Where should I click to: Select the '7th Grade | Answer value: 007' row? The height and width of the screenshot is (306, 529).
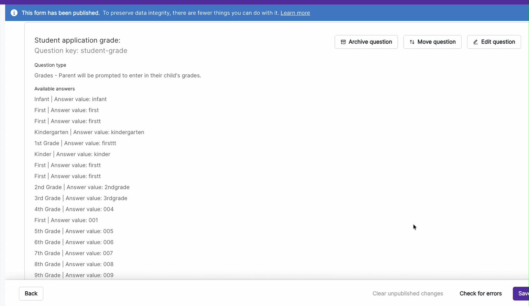(74, 253)
